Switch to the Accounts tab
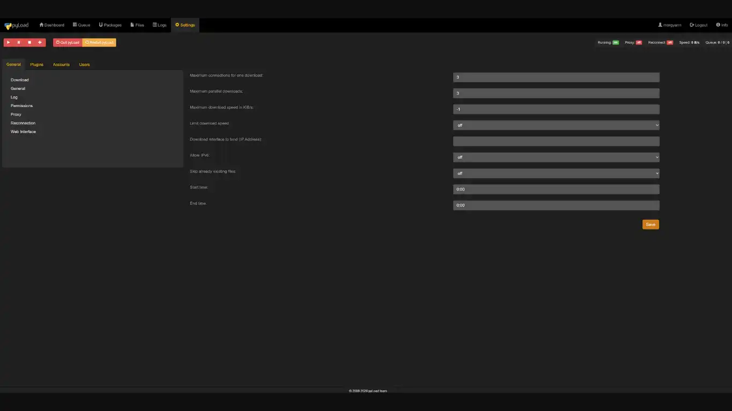The width and height of the screenshot is (732, 411). 61,64
